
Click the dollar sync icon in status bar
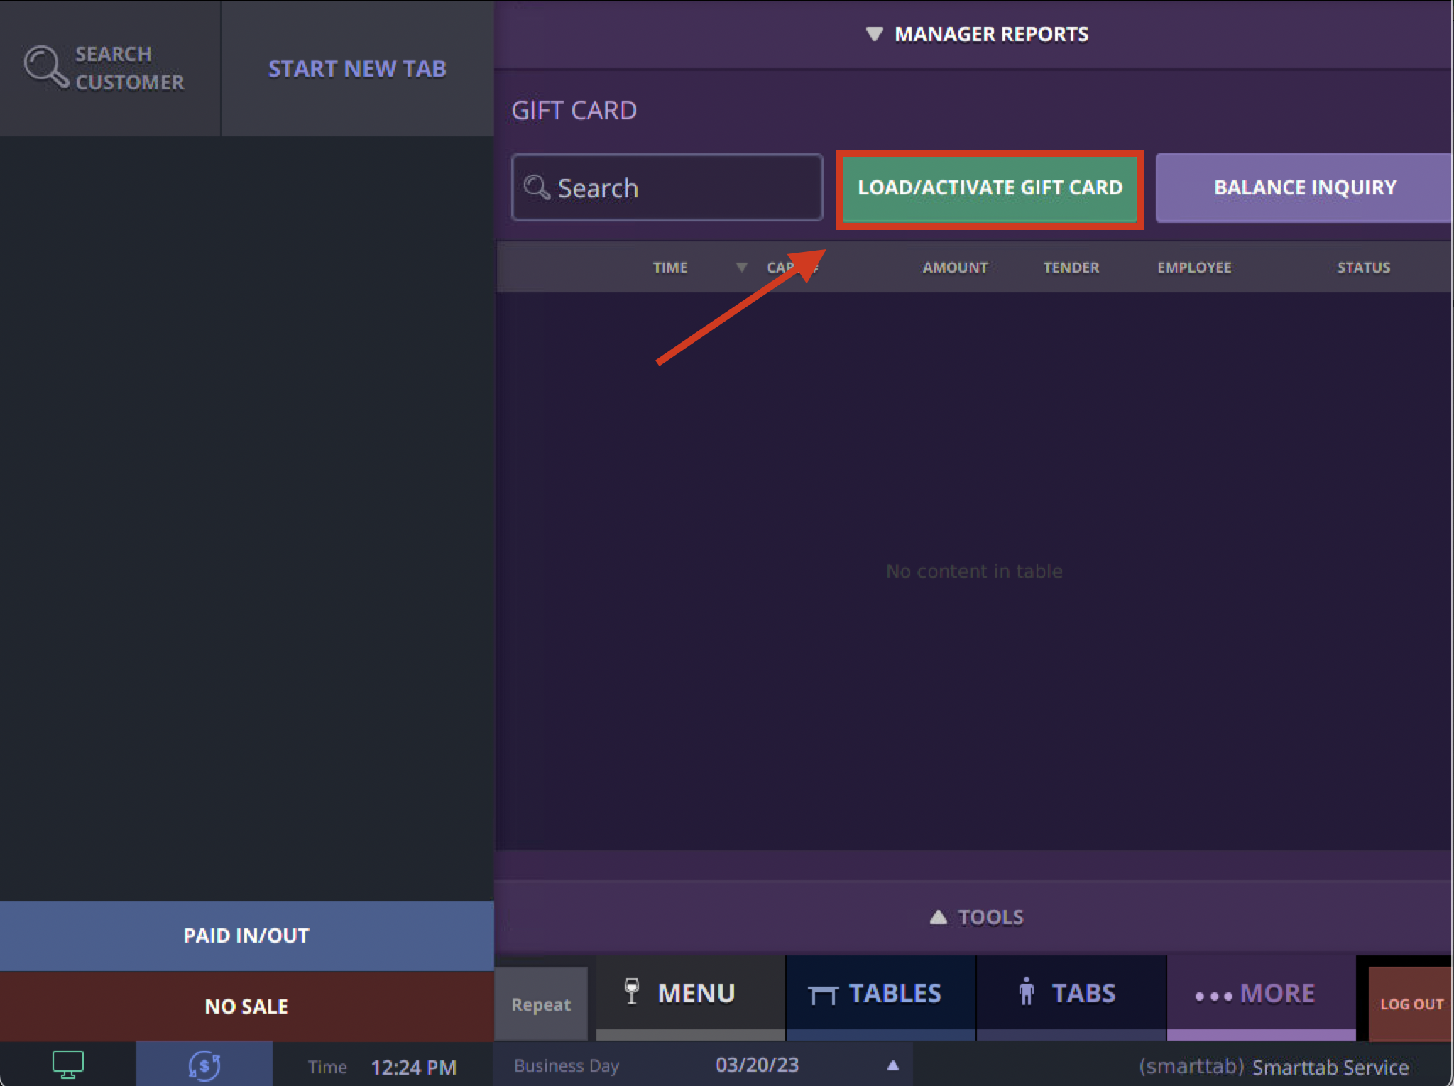(x=204, y=1065)
